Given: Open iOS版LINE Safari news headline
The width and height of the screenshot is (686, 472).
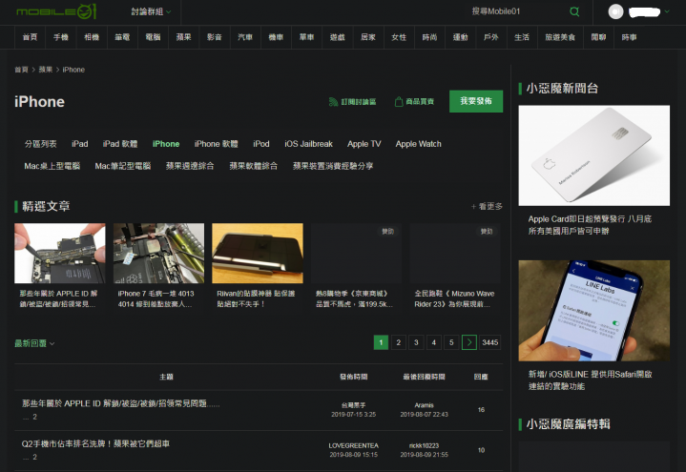Looking at the screenshot, I should pyautogui.click(x=591, y=380).
